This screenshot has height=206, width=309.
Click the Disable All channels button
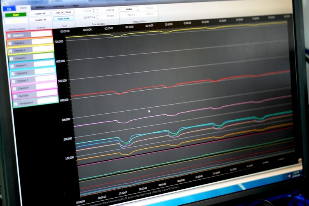[x=41, y=19]
